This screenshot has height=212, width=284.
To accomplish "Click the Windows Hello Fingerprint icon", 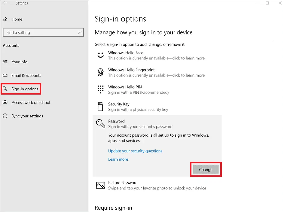I will [x=100, y=72].
